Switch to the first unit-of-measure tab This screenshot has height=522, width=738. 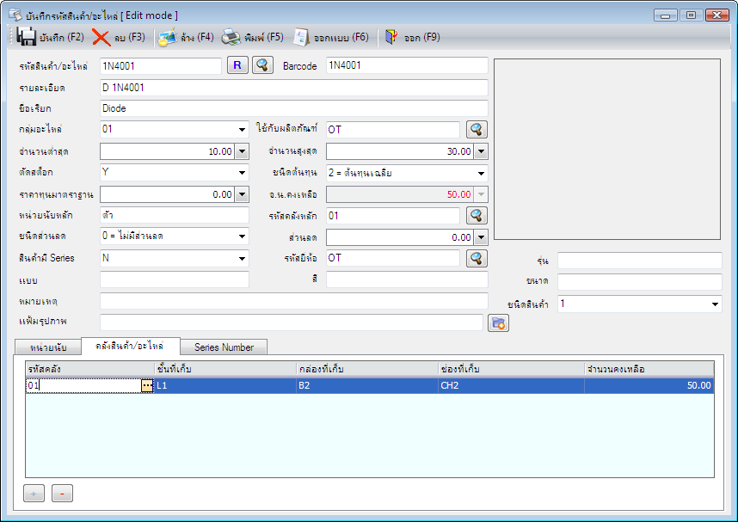[x=49, y=347]
